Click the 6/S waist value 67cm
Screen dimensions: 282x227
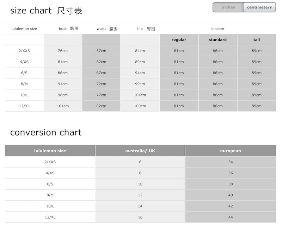[101, 73]
